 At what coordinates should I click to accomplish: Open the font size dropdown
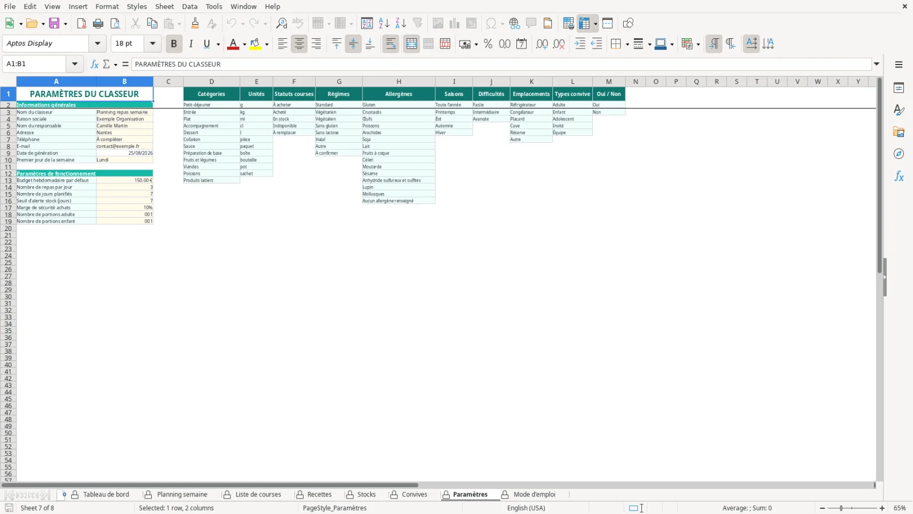coord(152,43)
